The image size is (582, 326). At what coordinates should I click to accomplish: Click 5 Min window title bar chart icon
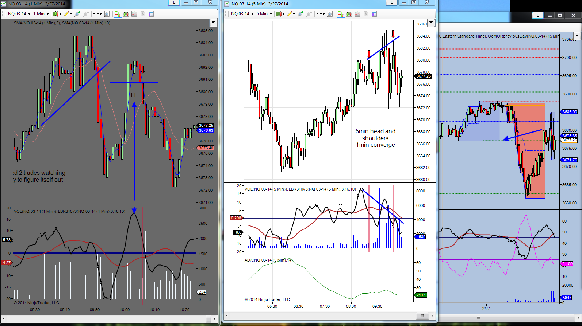(x=227, y=4)
